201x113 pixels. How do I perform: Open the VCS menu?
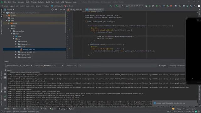click(62, 2)
